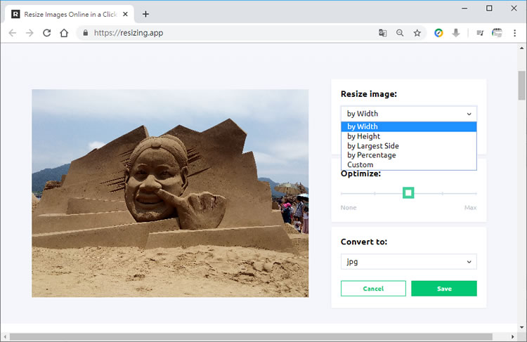Select the by Height option
This screenshot has width=527, height=342.
click(363, 136)
